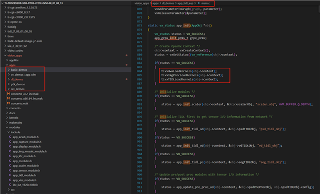This screenshot has height=194, width=320.
Task: Expand the tidl_j7_08_01_00_05 folder
Action: point(5,31)
